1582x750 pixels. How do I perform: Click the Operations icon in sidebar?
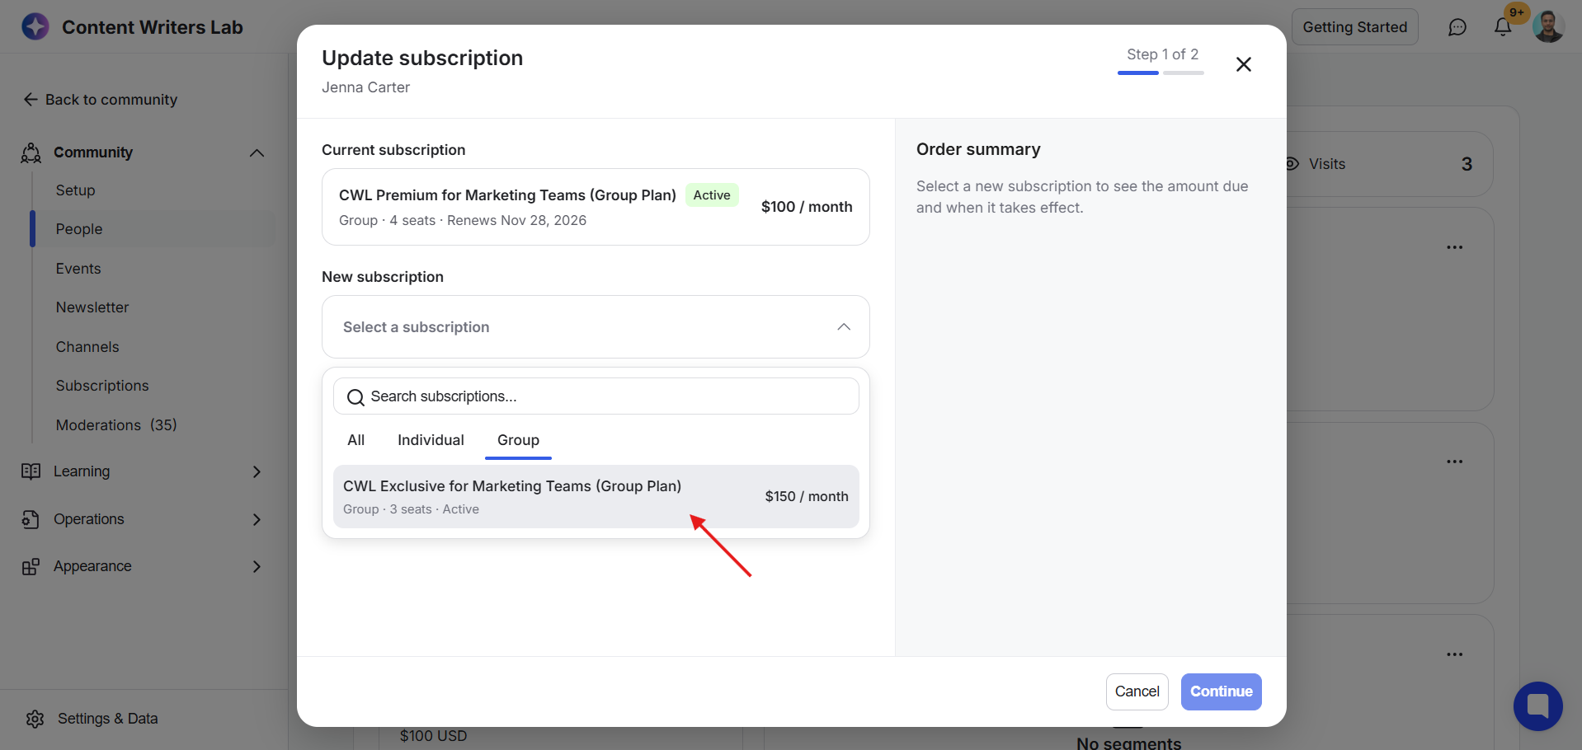pos(31,519)
